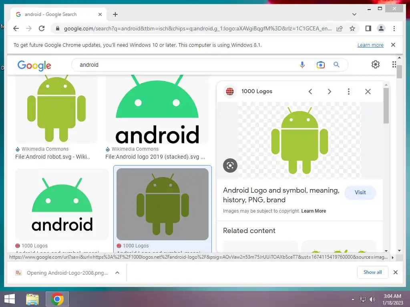Open Google quick settings gear

click(376, 64)
